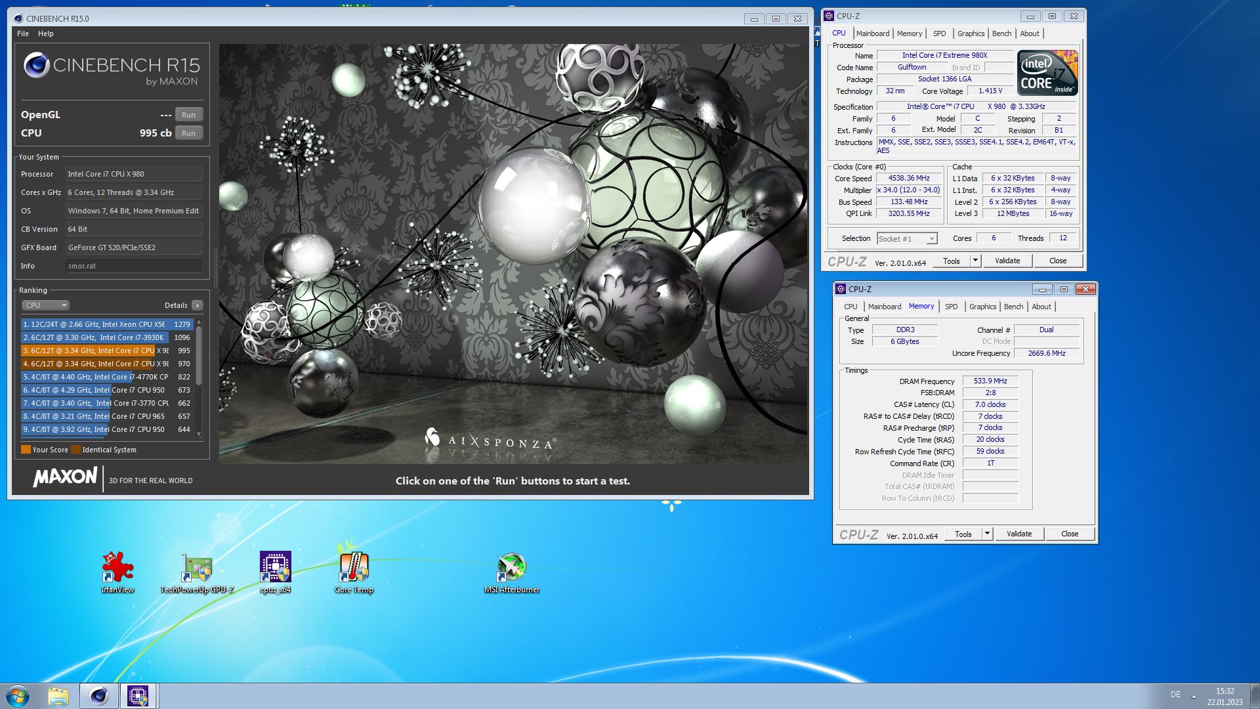
Task: Open Windows Explorer from the taskbar
Action: 58,696
